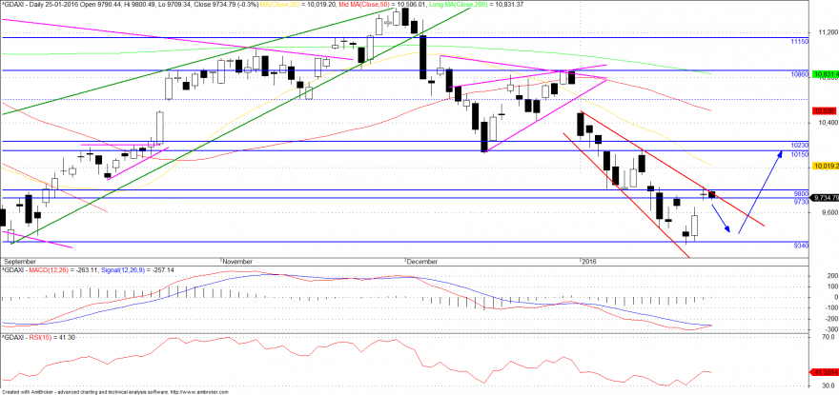The image size is (839, 395).
Task: Click the red 41.3014 RSI value tag
Action: coord(824,371)
